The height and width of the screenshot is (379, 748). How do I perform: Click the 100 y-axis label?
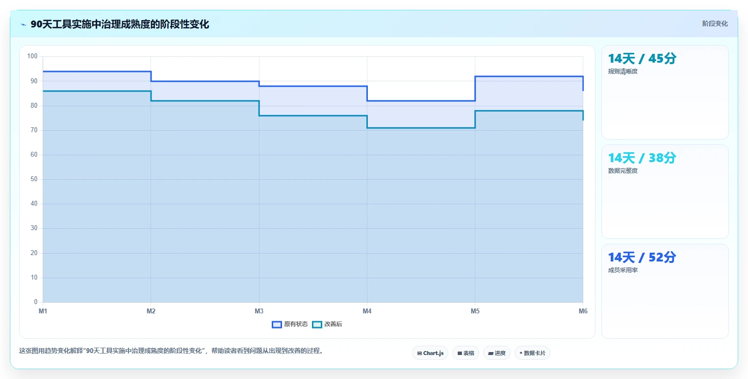(x=32, y=56)
